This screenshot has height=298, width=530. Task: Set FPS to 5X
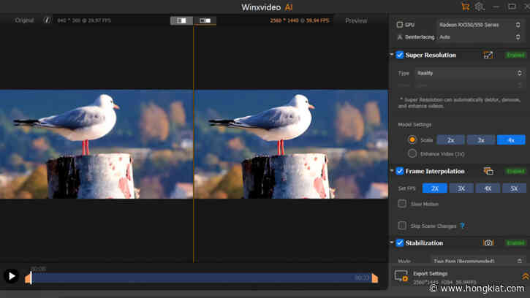[x=514, y=188]
